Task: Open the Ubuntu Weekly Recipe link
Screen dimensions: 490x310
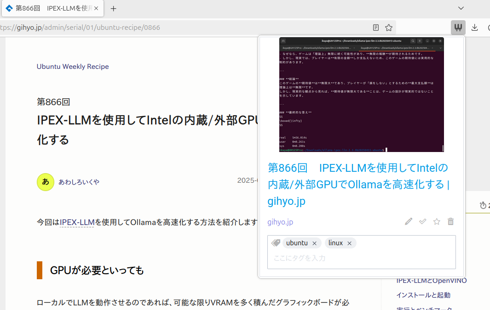Action: (x=73, y=67)
